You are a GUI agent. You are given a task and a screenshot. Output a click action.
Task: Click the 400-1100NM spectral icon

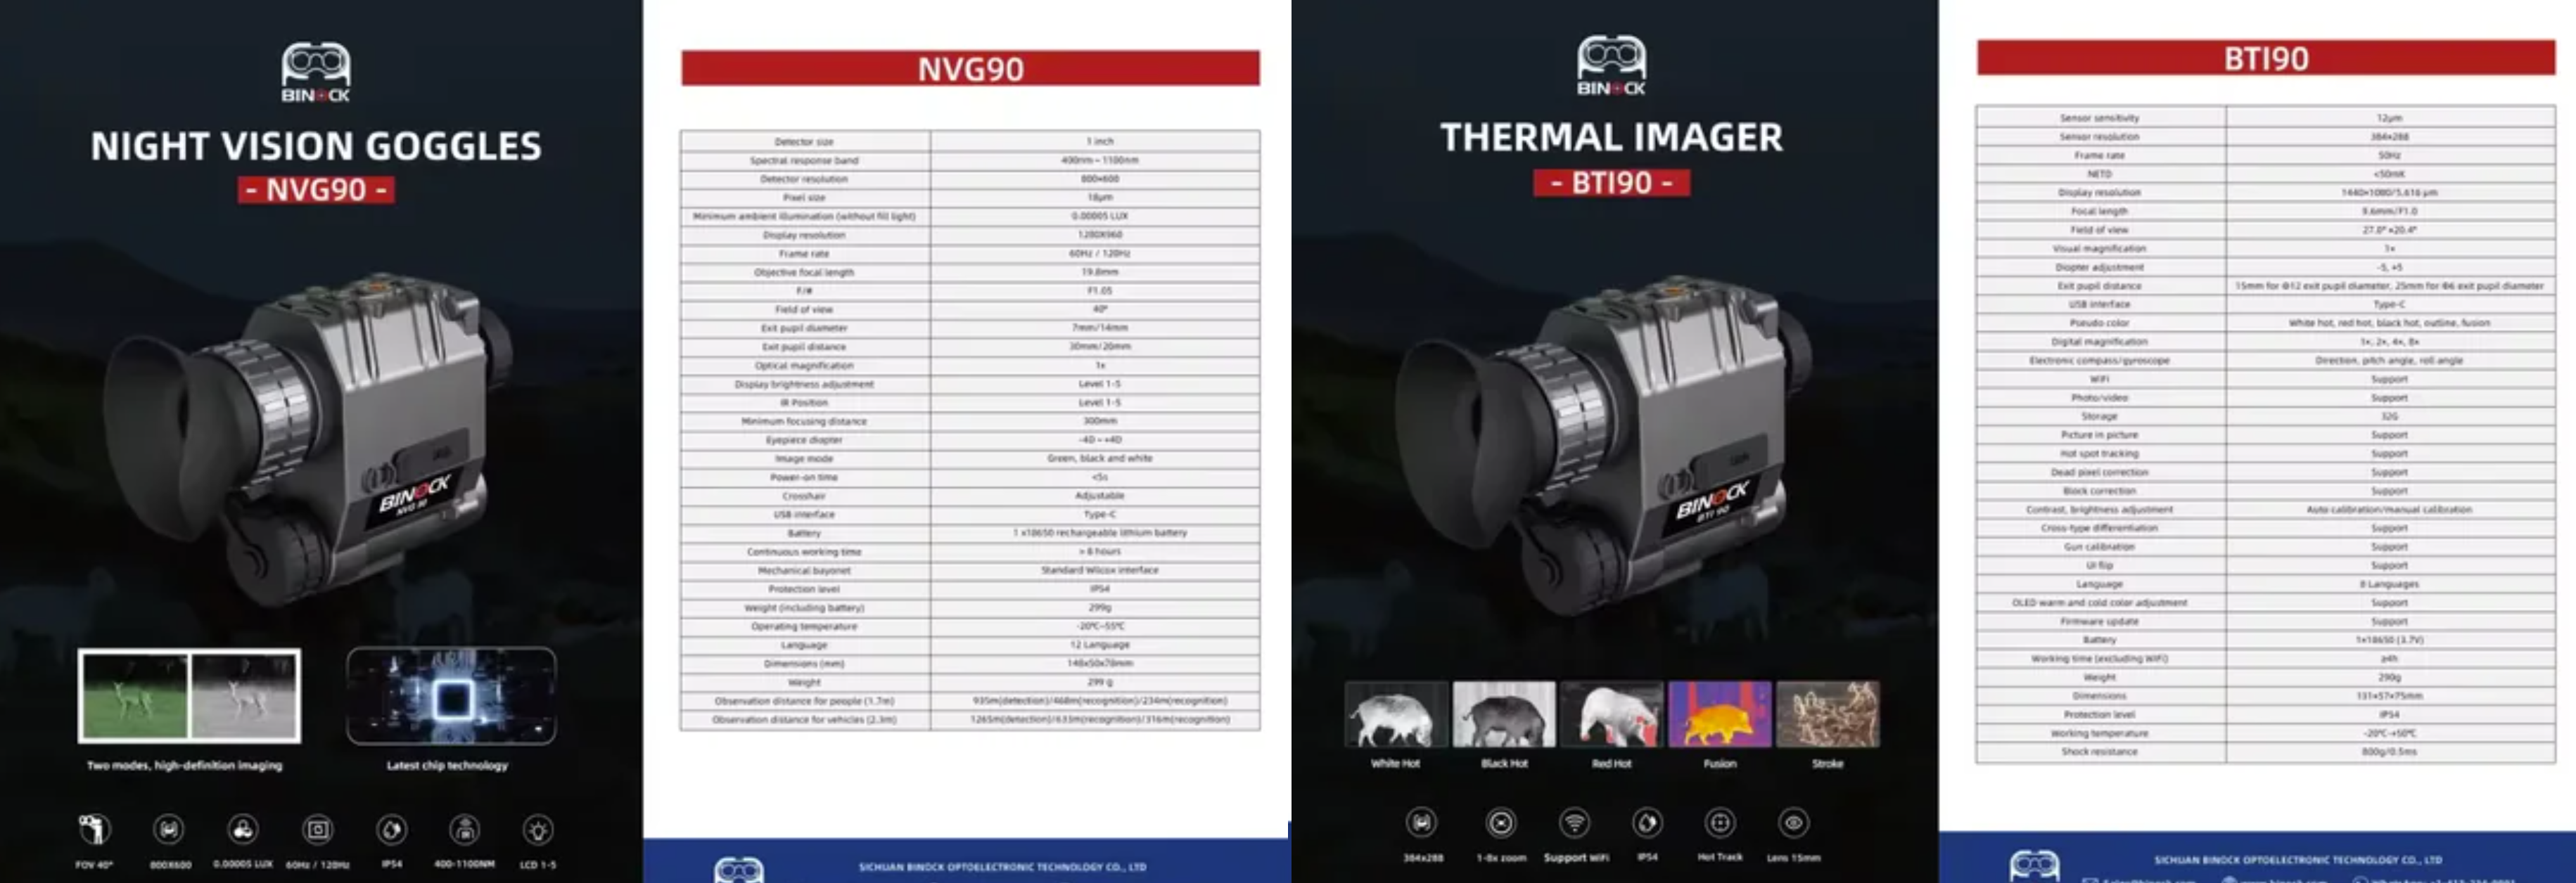(464, 829)
